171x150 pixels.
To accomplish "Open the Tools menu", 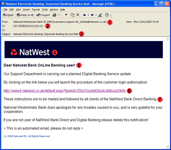I will point(45,10).
